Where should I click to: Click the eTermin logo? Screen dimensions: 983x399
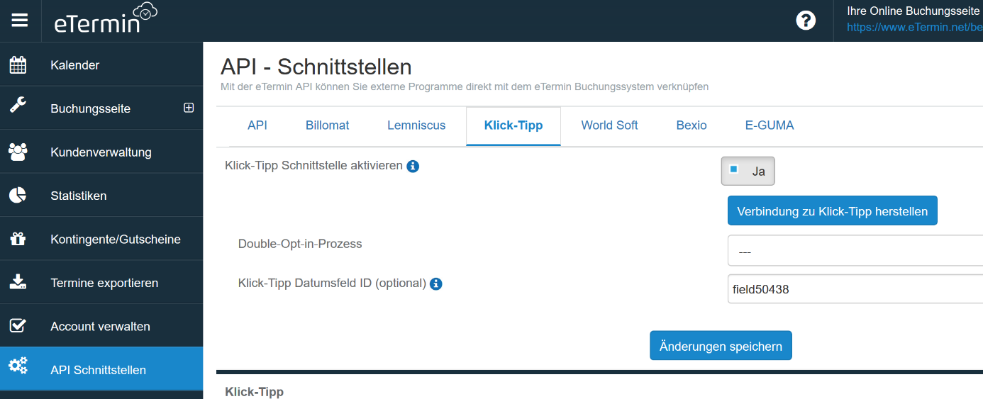click(106, 19)
